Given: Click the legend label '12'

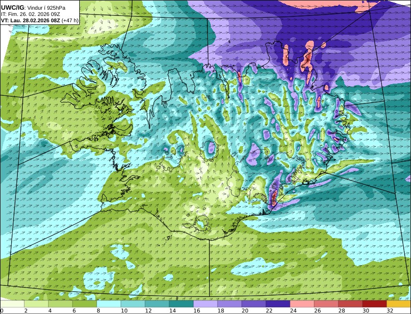Looking at the screenshot, I should click(148, 311).
